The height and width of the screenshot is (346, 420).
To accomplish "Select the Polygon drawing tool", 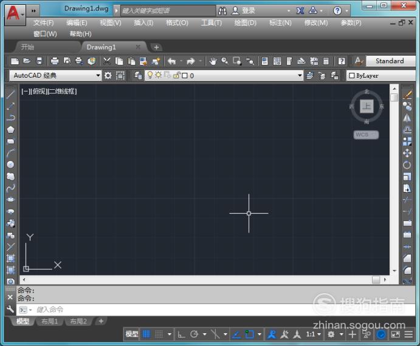I will tap(10, 129).
